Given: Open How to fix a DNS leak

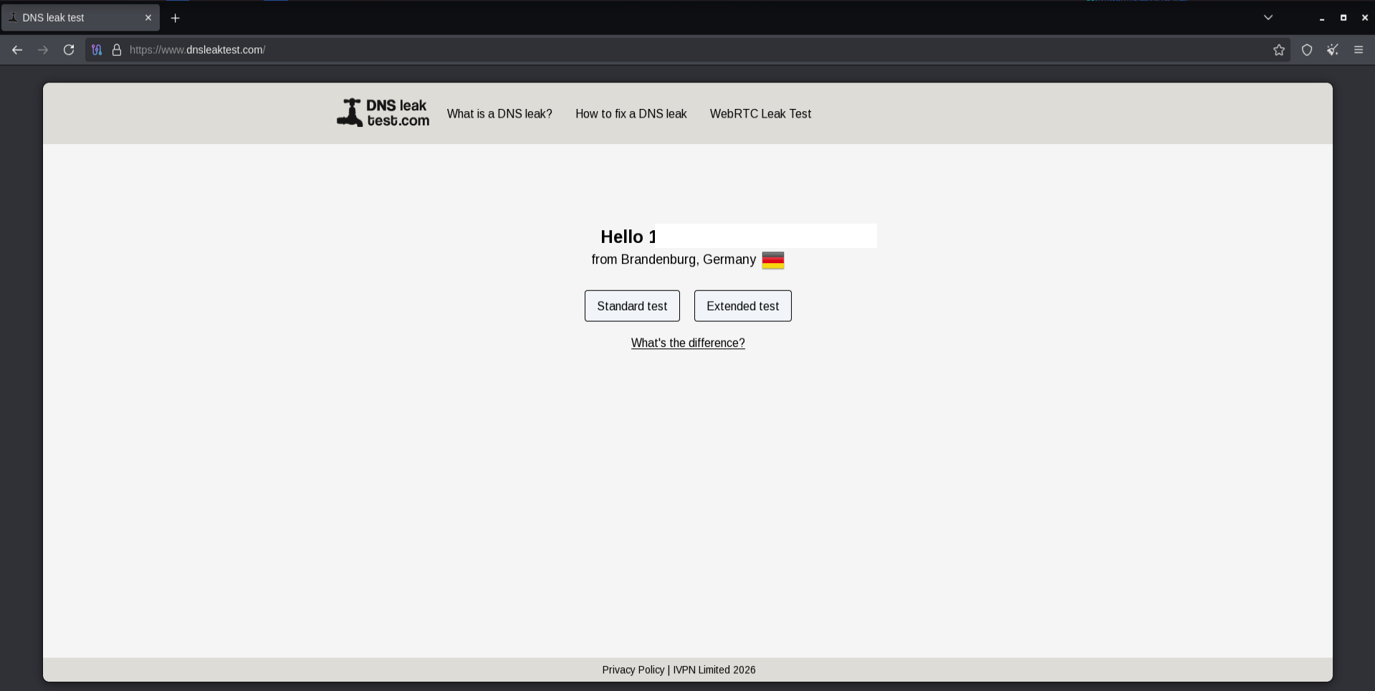Looking at the screenshot, I should [631, 113].
